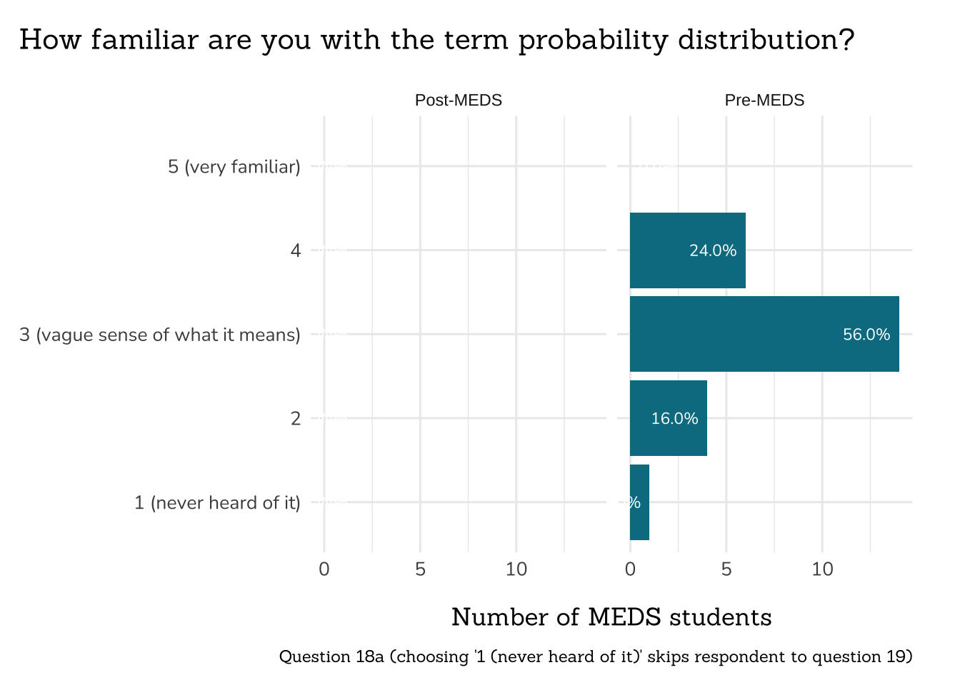Click the y-axis label '4'

tap(295, 250)
